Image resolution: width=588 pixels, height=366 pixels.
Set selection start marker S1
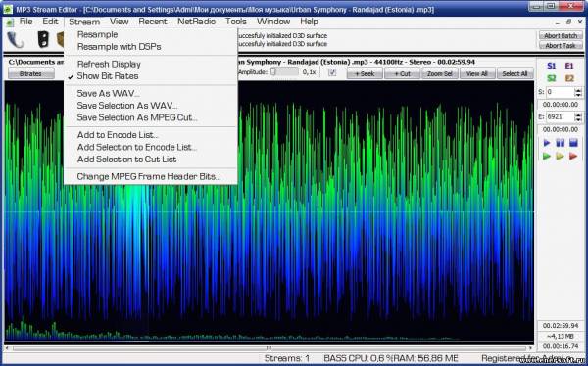point(551,67)
